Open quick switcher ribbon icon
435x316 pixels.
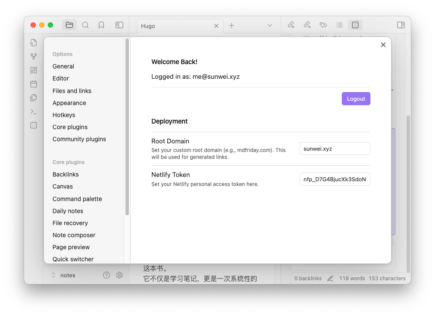click(x=34, y=43)
